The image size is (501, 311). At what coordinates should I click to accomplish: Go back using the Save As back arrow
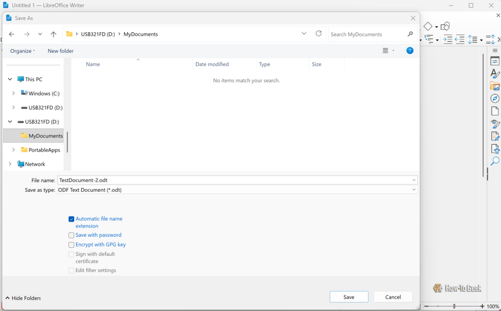tap(12, 34)
